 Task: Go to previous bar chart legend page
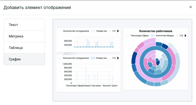(110, 58)
